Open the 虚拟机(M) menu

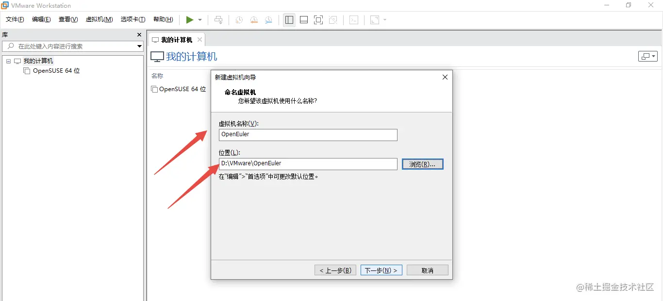99,19
